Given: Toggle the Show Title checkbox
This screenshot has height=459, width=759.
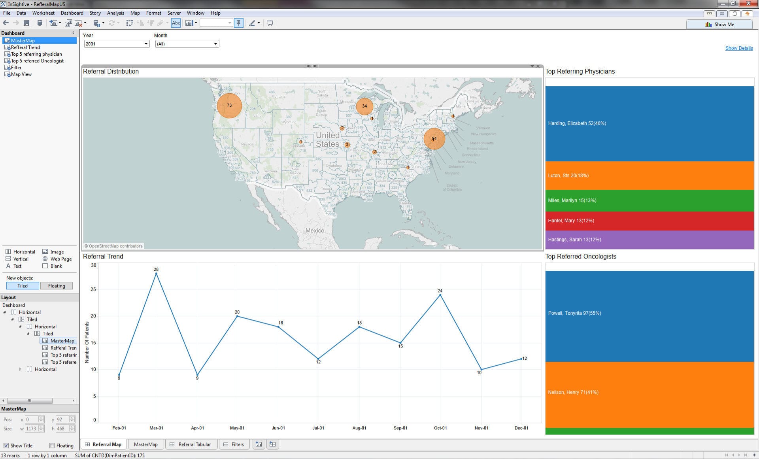Looking at the screenshot, I should coord(6,446).
